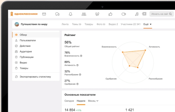Click the 27% approval value

tap(67, 81)
